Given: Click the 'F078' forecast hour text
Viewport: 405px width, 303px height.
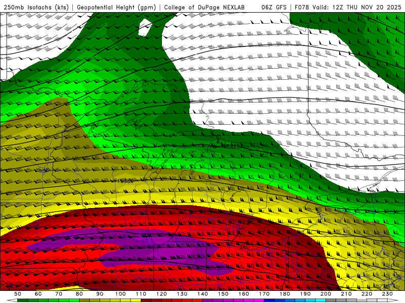Looking at the screenshot, I should 302,7.
